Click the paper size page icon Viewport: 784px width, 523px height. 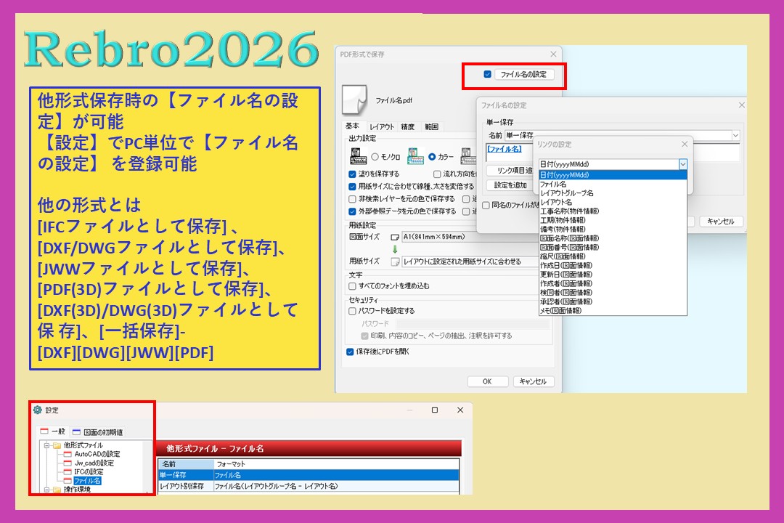coord(394,261)
